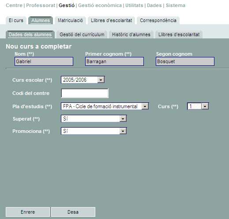Select the Primer cognom field Barragan
This screenshot has height=219, width=229.
114,61
